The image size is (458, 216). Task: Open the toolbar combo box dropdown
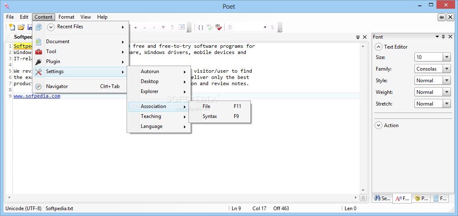tap(265, 27)
